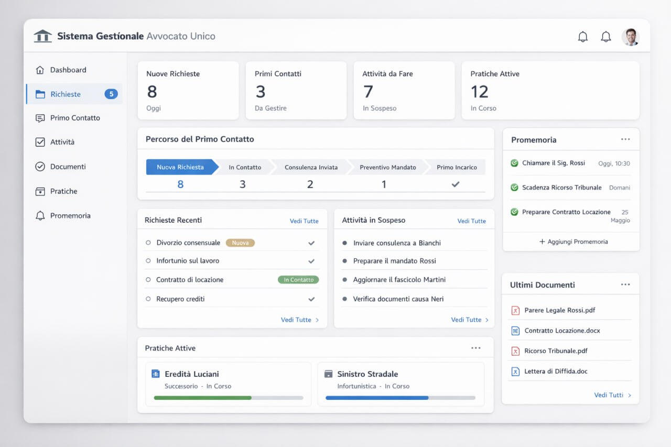Click the Pratiche archive icon in sidebar
This screenshot has height=447, width=671.
(40, 192)
